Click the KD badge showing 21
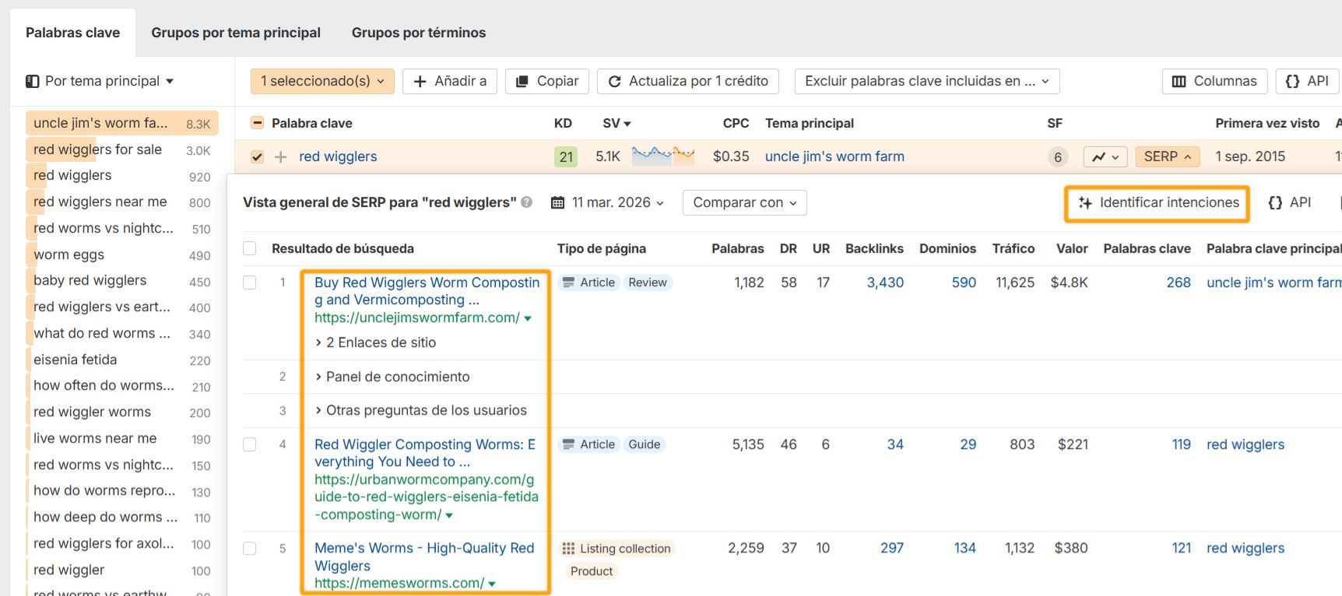1342x596 pixels. [x=566, y=157]
